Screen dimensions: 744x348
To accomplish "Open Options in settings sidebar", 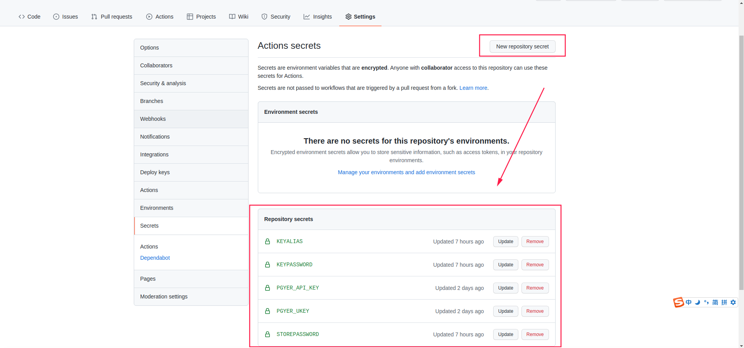I will [x=191, y=48].
